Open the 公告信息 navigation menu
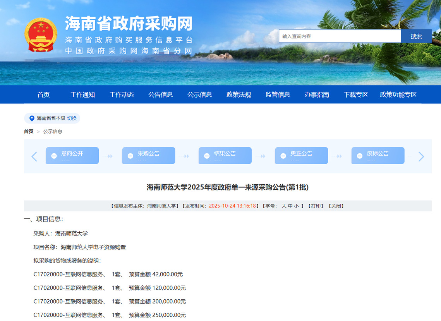The width and height of the screenshot is (441, 321). [161, 94]
